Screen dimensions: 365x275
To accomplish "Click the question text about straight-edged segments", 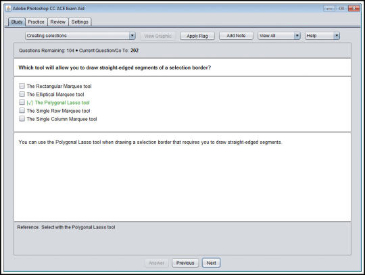I will (114, 68).
